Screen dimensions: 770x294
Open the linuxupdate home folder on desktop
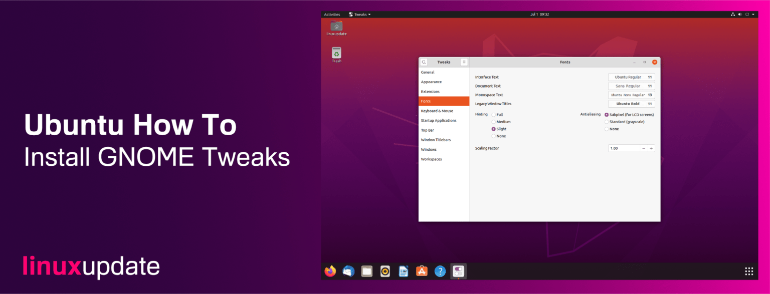[336, 28]
